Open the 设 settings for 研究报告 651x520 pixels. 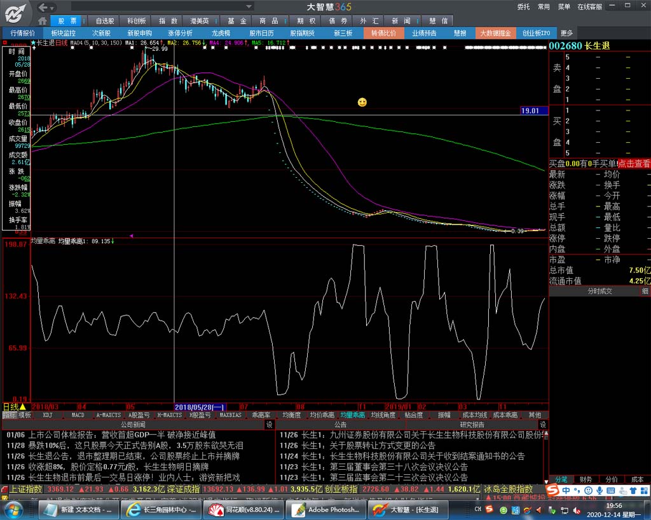pyautogui.click(x=543, y=425)
